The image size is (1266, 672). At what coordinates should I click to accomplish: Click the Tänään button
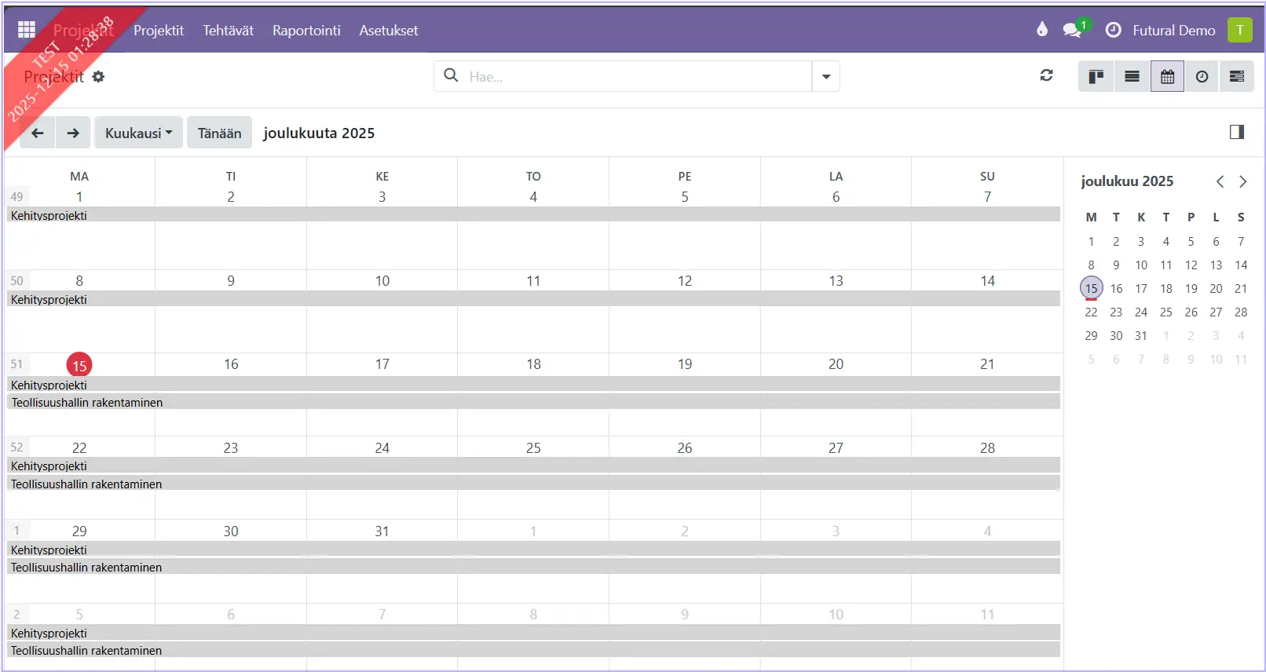coord(219,133)
